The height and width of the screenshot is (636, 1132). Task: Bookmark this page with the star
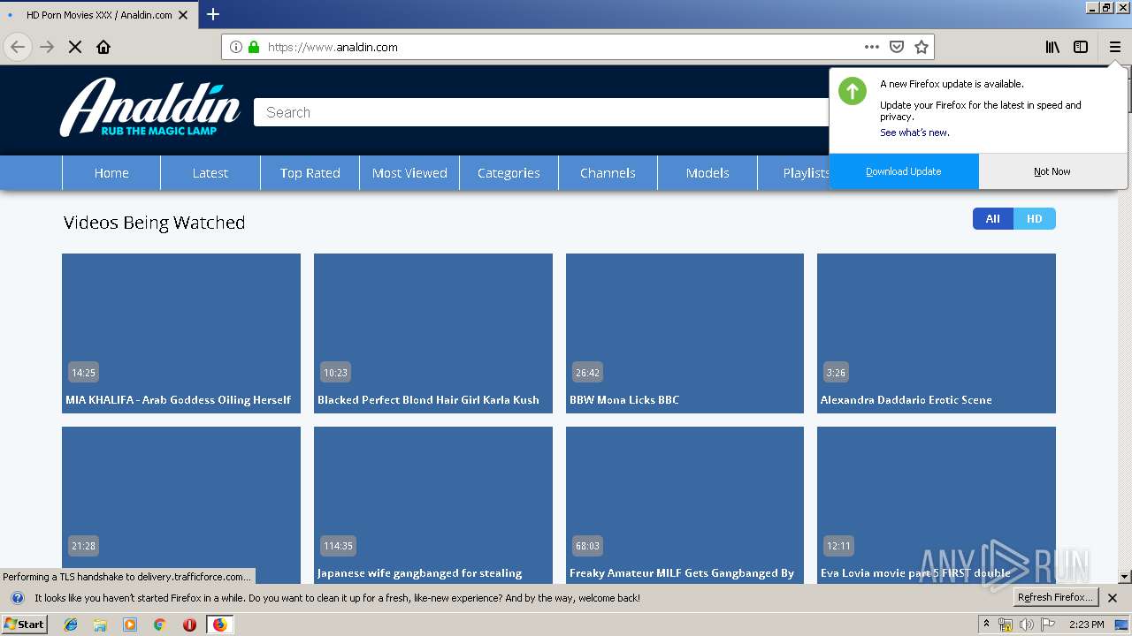(x=922, y=47)
